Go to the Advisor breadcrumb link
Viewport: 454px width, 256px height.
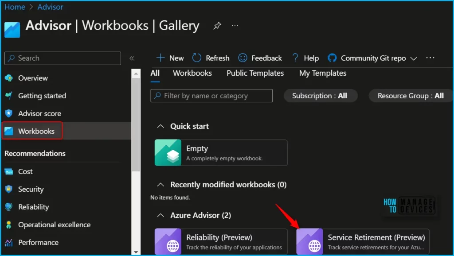click(51, 7)
